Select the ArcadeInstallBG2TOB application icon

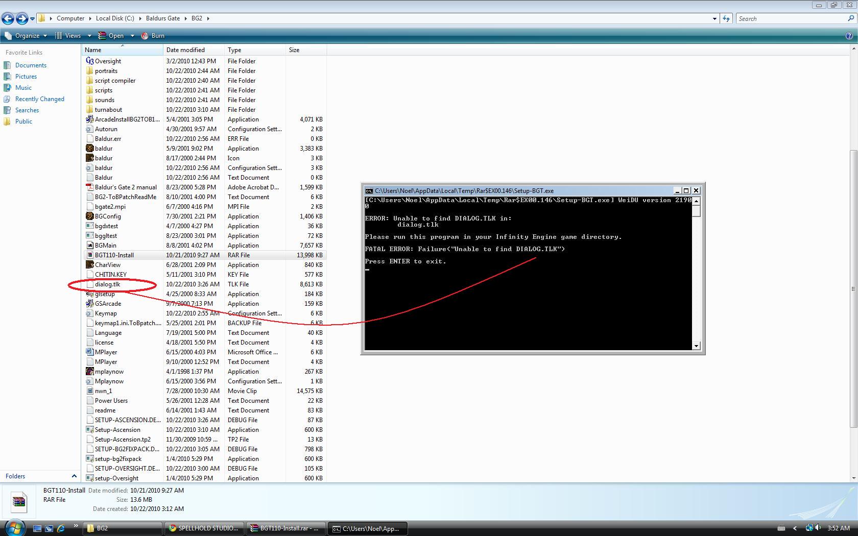tap(90, 119)
